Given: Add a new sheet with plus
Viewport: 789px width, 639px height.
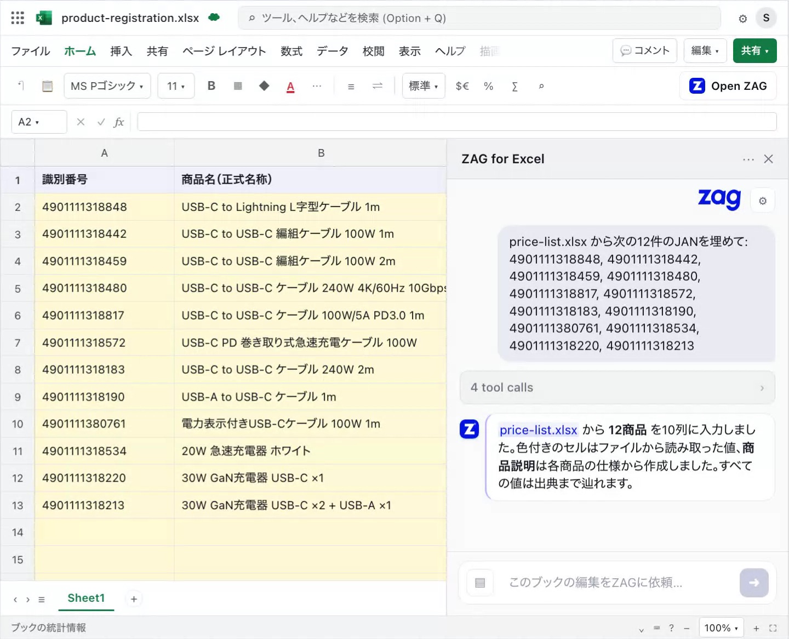Looking at the screenshot, I should click(134, 599).
